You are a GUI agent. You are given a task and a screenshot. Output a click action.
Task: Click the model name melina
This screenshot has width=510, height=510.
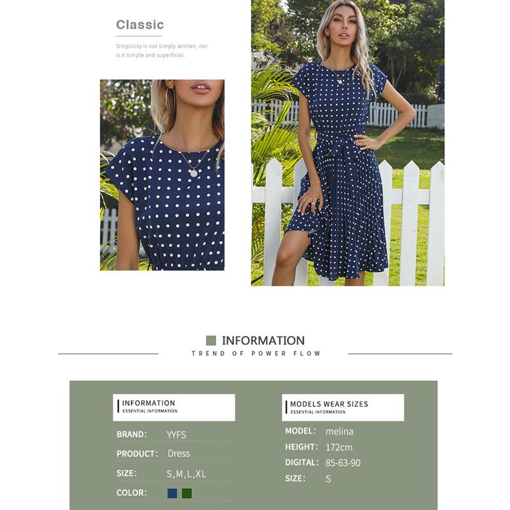pos(339,432)
